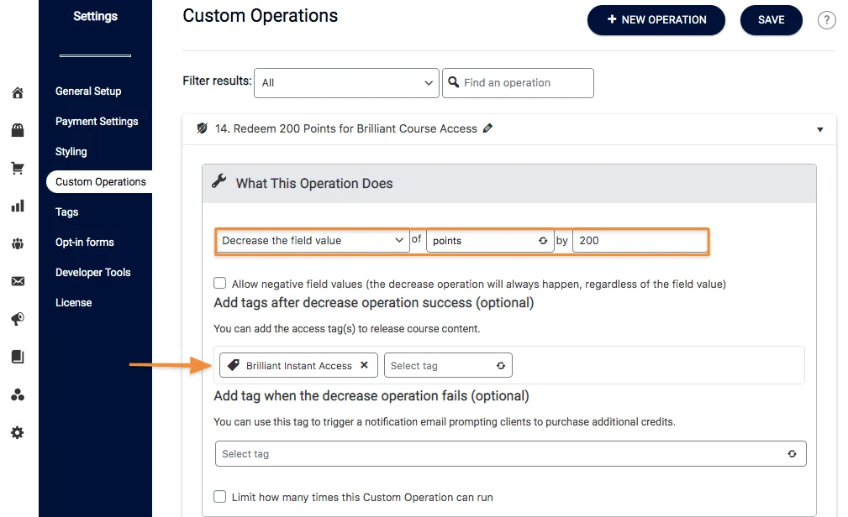Open the points field selector dropdown

[489, 241]
